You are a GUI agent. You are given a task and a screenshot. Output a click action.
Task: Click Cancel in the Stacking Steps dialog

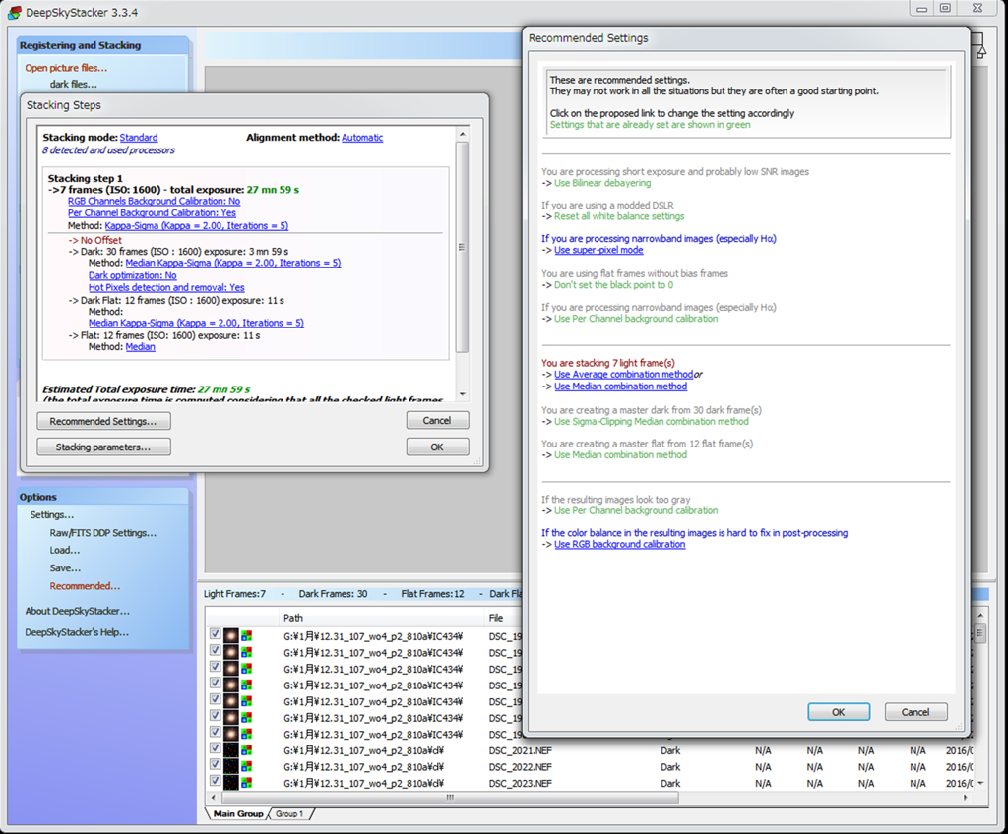pos(437,420)
